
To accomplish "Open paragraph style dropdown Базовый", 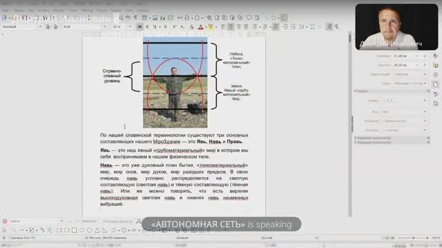I will tap(40, 26).
